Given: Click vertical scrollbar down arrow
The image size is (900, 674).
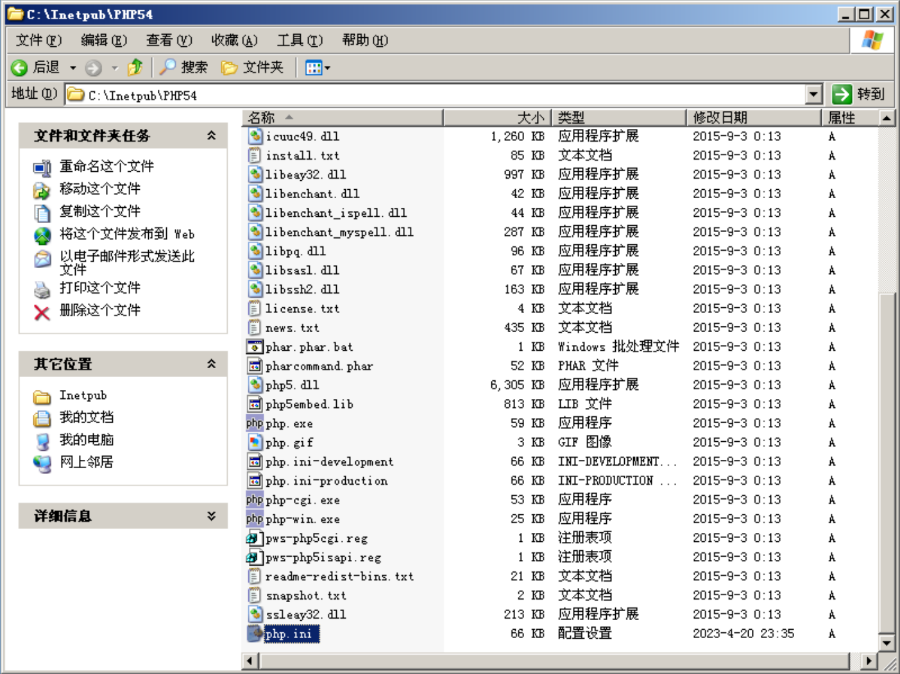Looking at the screenshot, I should click(887, 642).
